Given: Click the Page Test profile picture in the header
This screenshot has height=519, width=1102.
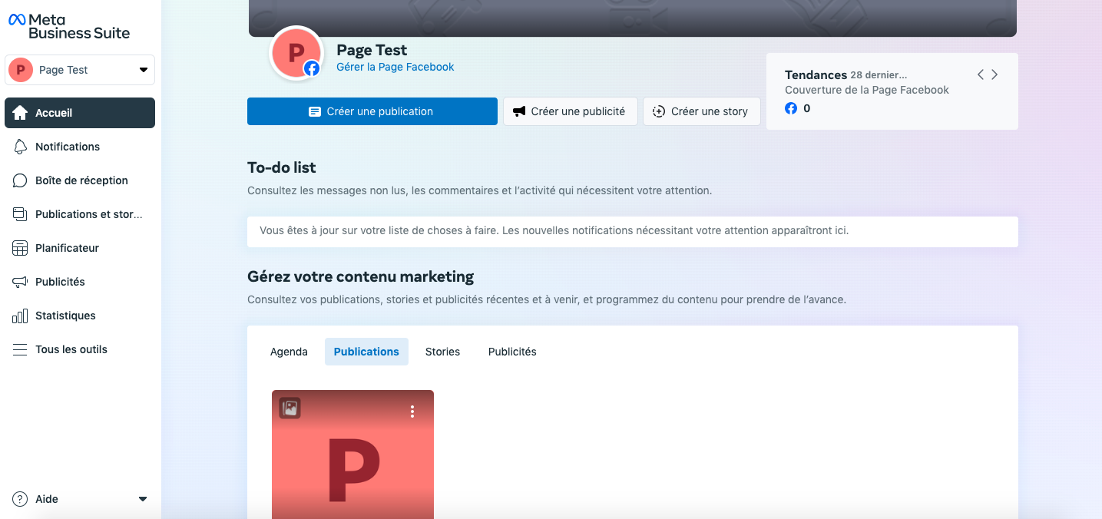Looking at the screenshot, I should pos(296,52).
